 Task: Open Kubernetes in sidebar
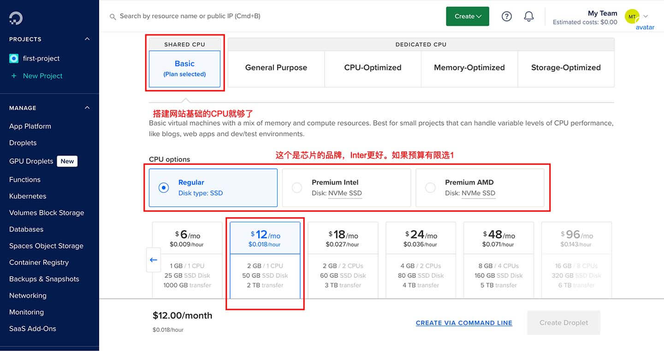[28, 196]
